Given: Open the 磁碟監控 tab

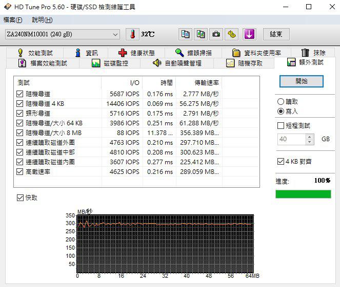Looking at the screenshot, I should [110, 63].
